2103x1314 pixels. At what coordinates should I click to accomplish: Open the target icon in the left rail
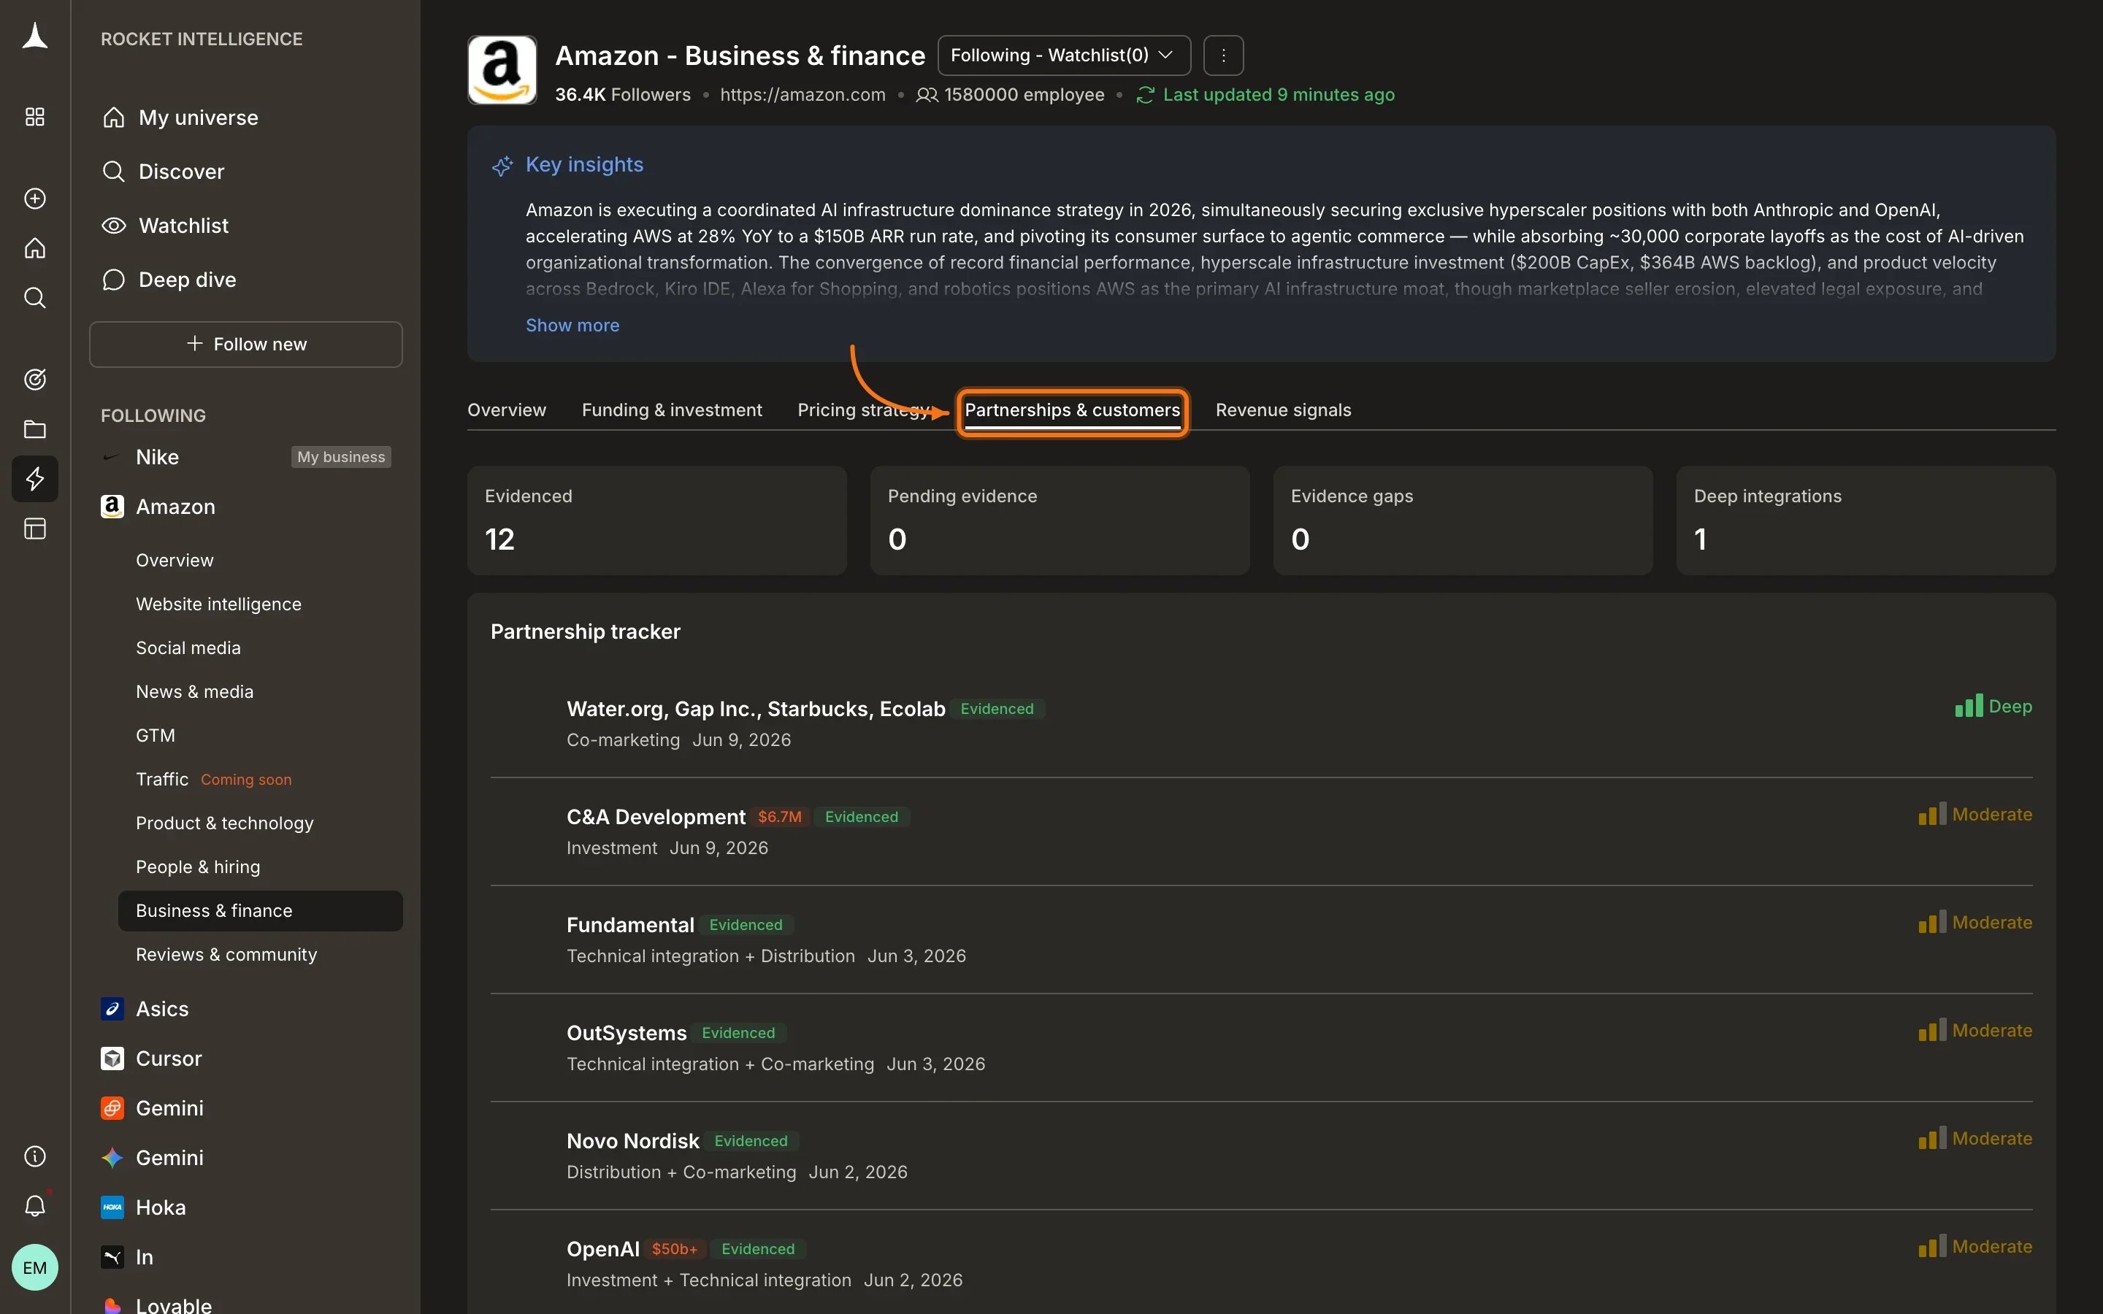[x=35, y=380]
